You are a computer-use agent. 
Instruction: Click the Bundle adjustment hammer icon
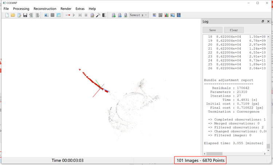pyautogui.click(x=98, y=15)
